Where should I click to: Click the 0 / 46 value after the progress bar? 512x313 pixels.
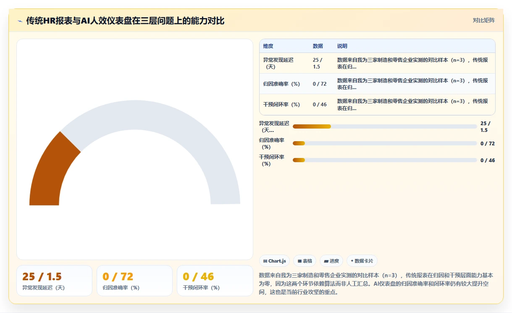(x=488, y=160)
